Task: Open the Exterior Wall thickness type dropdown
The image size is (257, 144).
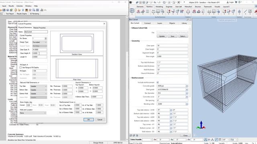Action: [x=39, y=94]
